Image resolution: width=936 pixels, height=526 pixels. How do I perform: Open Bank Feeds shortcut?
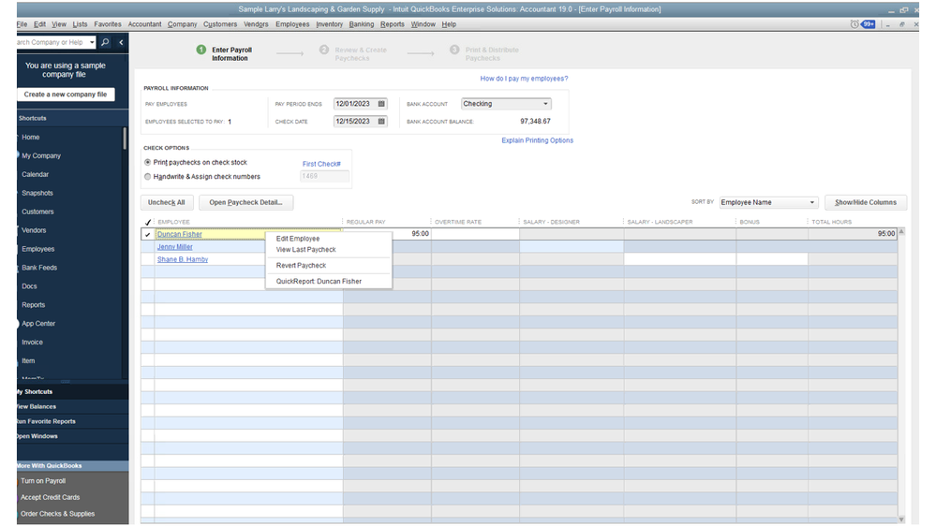(39, 268)
